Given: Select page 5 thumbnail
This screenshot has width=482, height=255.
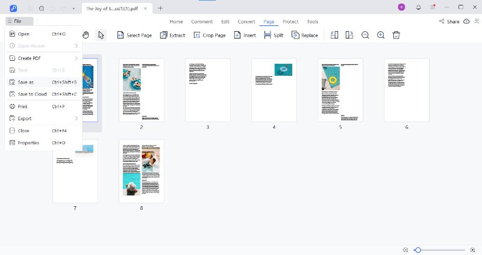Looking at the screenshot, I should [340, 90].
